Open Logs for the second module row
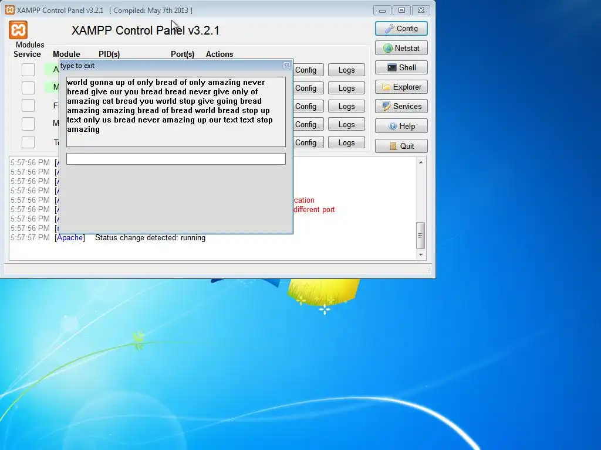This screenshot has width=601, height=450. click(x=346, y=88)
